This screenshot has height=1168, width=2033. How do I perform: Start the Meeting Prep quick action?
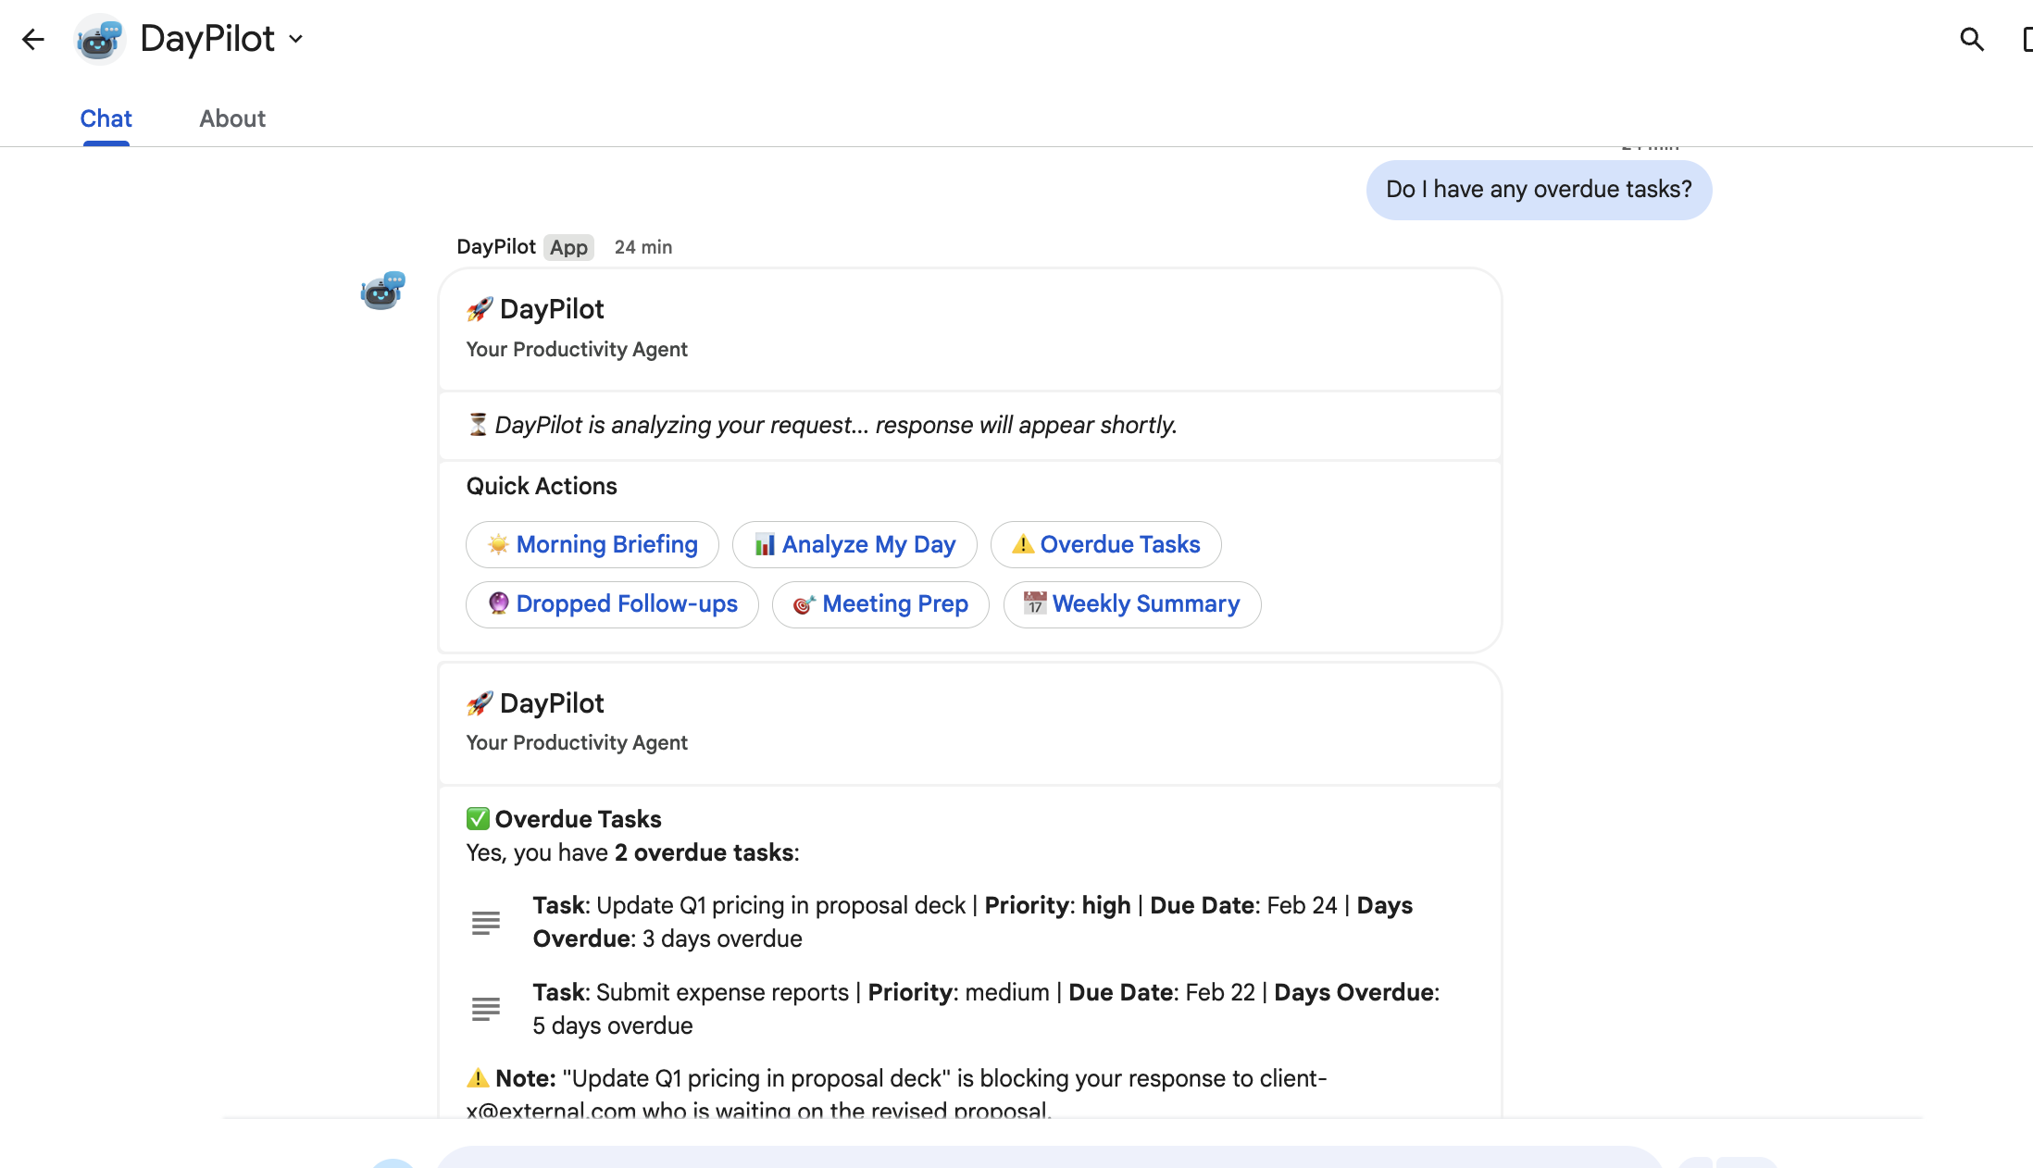point(880,604)
